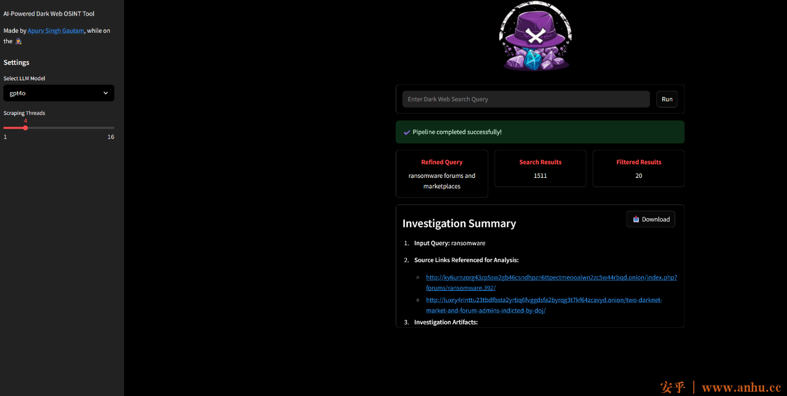Screen dimensions: 787x396
Task: Click the Filtered Results count card
Action: click(638, 168)
